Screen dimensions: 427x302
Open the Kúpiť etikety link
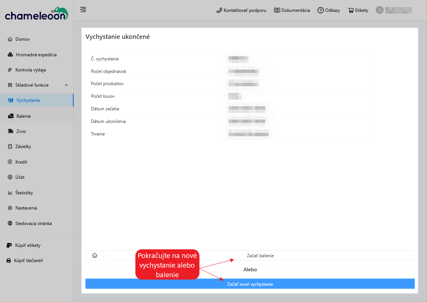[x=28, y=245]
